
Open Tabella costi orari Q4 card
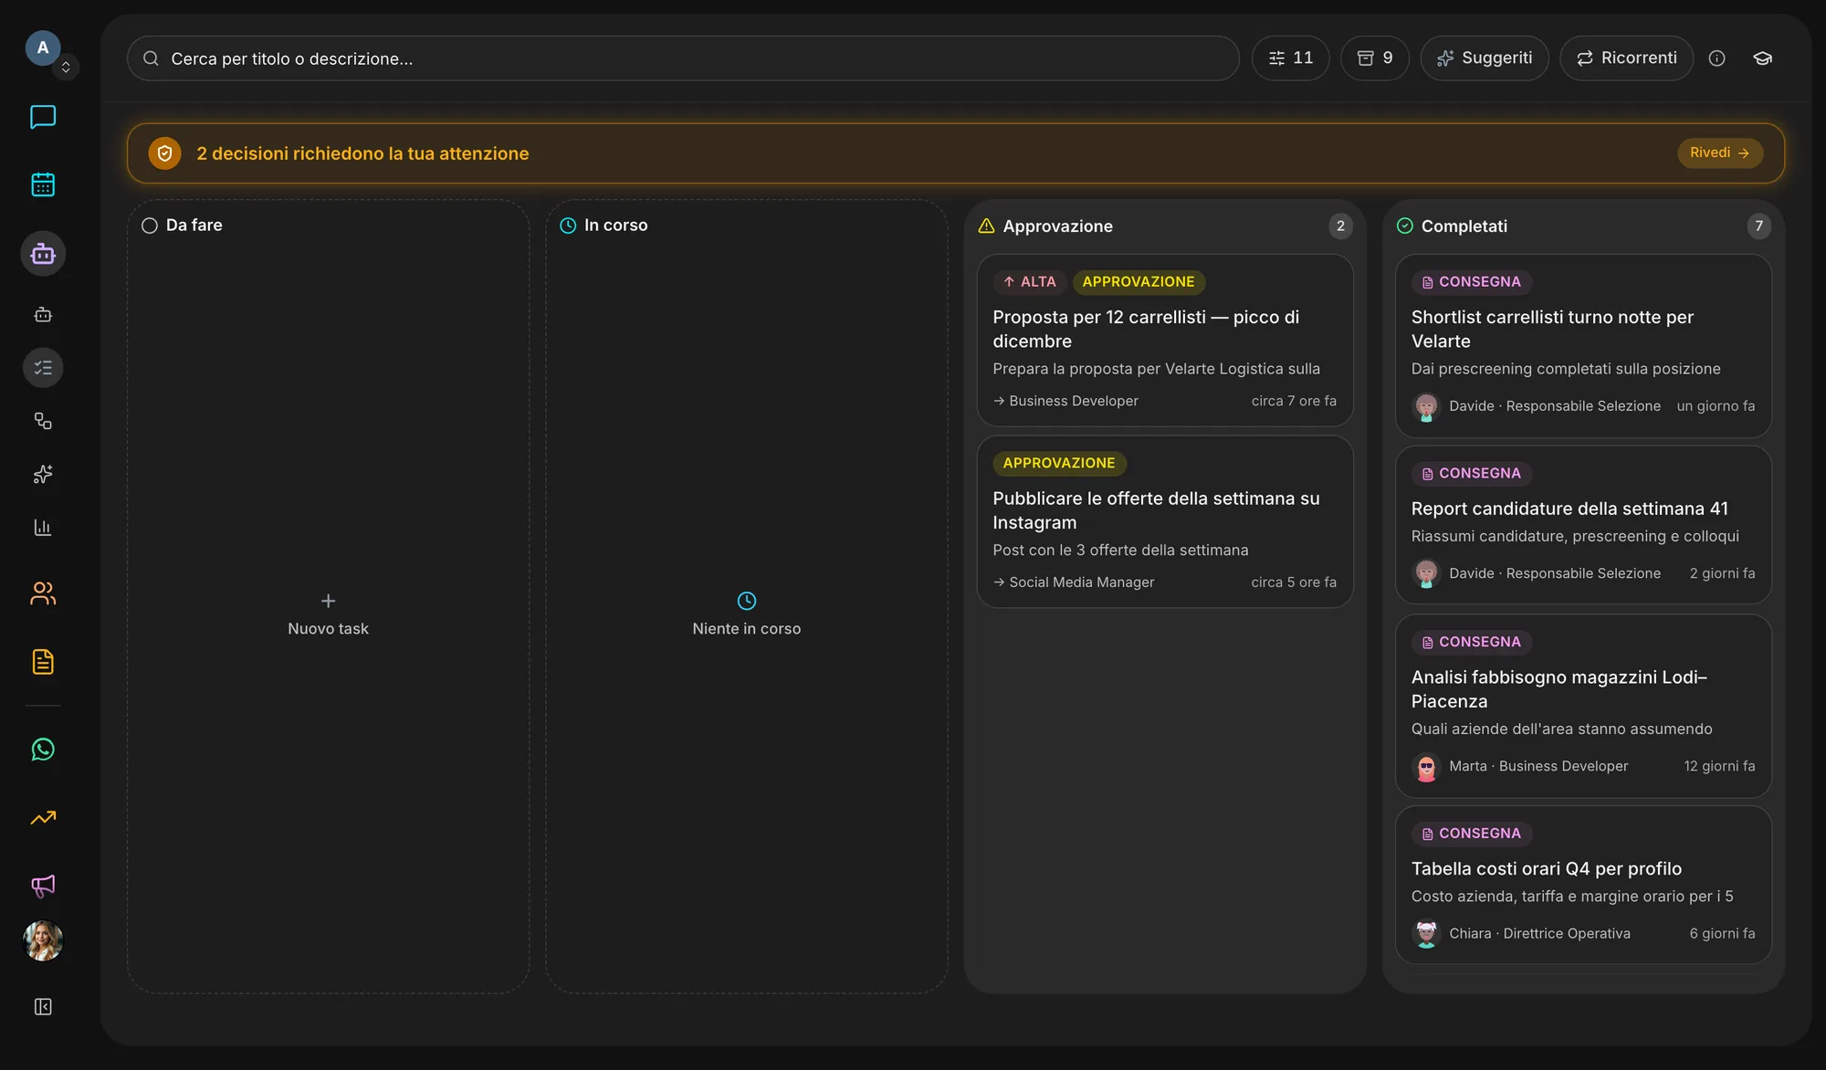[1583, 885]
